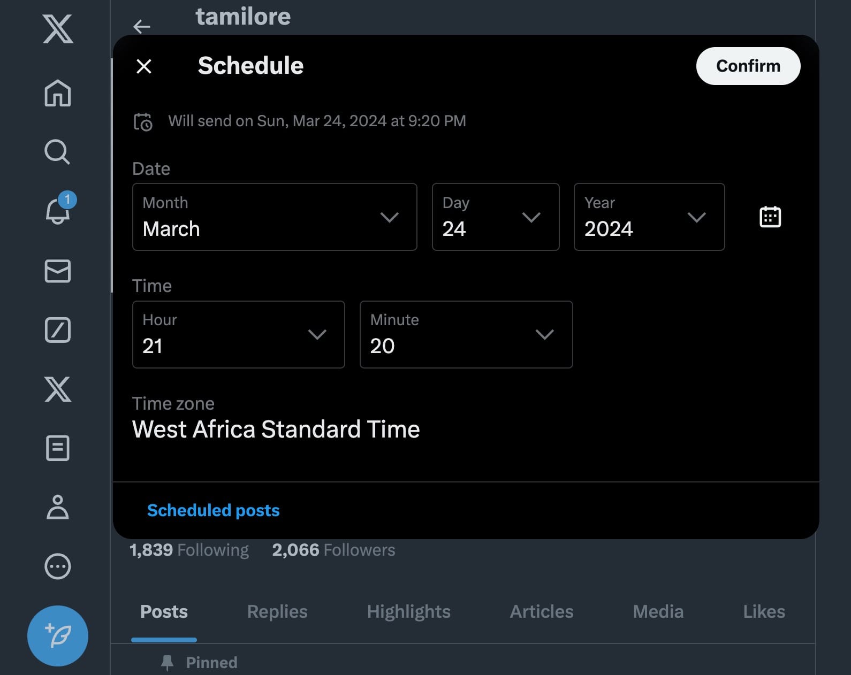This screenshot has width=851, height=675.
Task: Click the compose post feather button
Action: tap(58, 635)
